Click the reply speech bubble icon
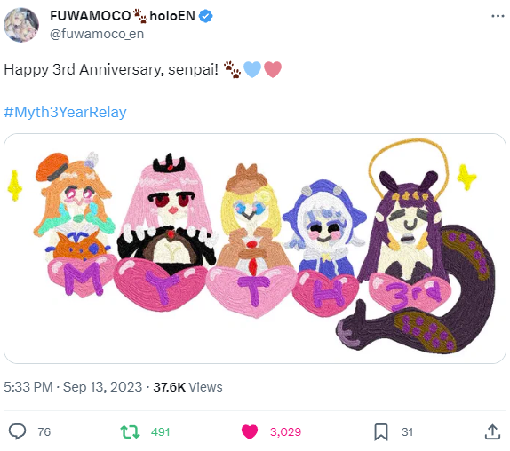 click(17, 431)
